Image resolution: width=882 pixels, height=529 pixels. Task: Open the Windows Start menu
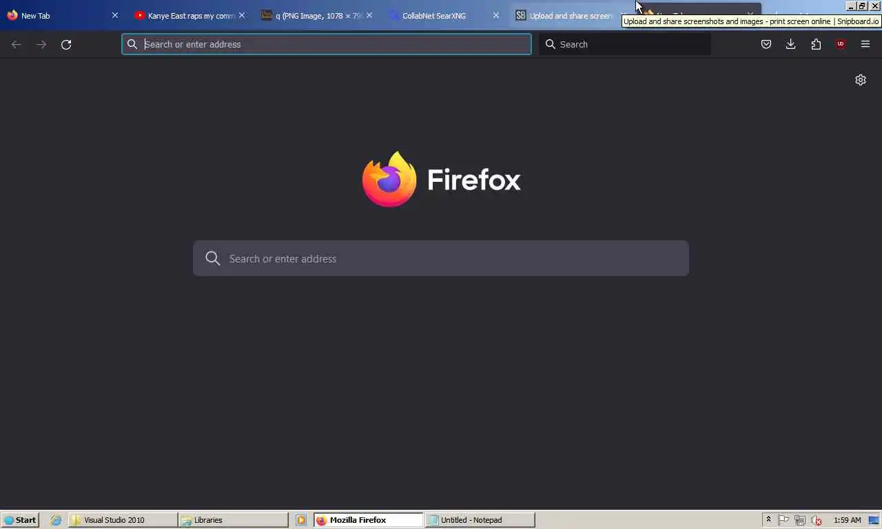tap(20, 520)
